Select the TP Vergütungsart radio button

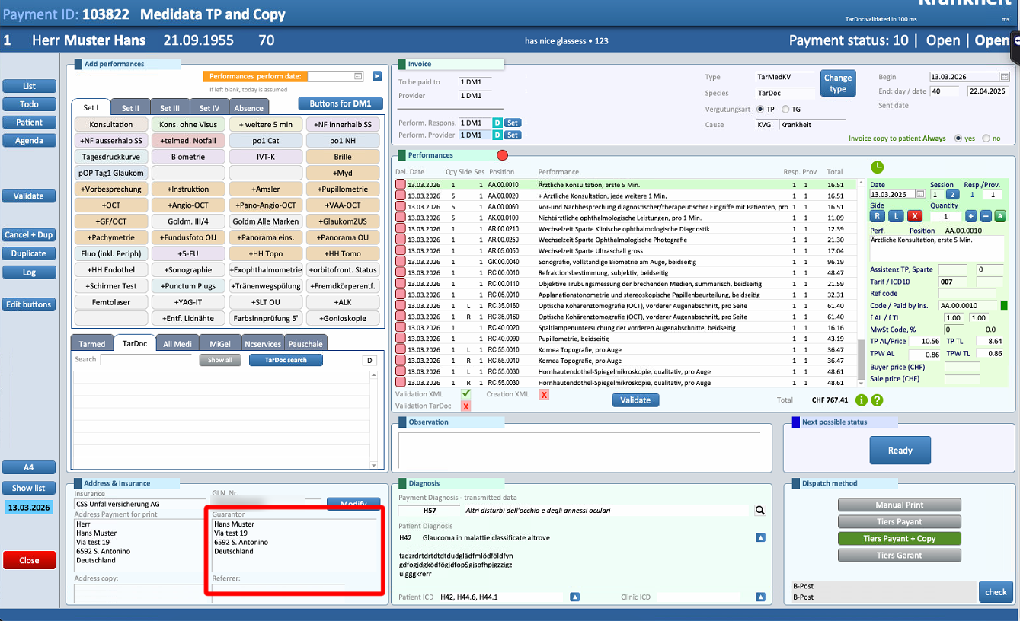click(x=759, y=110)
